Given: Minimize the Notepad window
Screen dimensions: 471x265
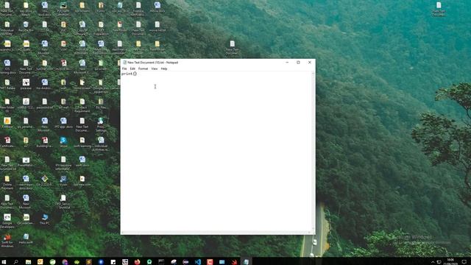Looking at the screenshot, I should [x=287, y=63].
